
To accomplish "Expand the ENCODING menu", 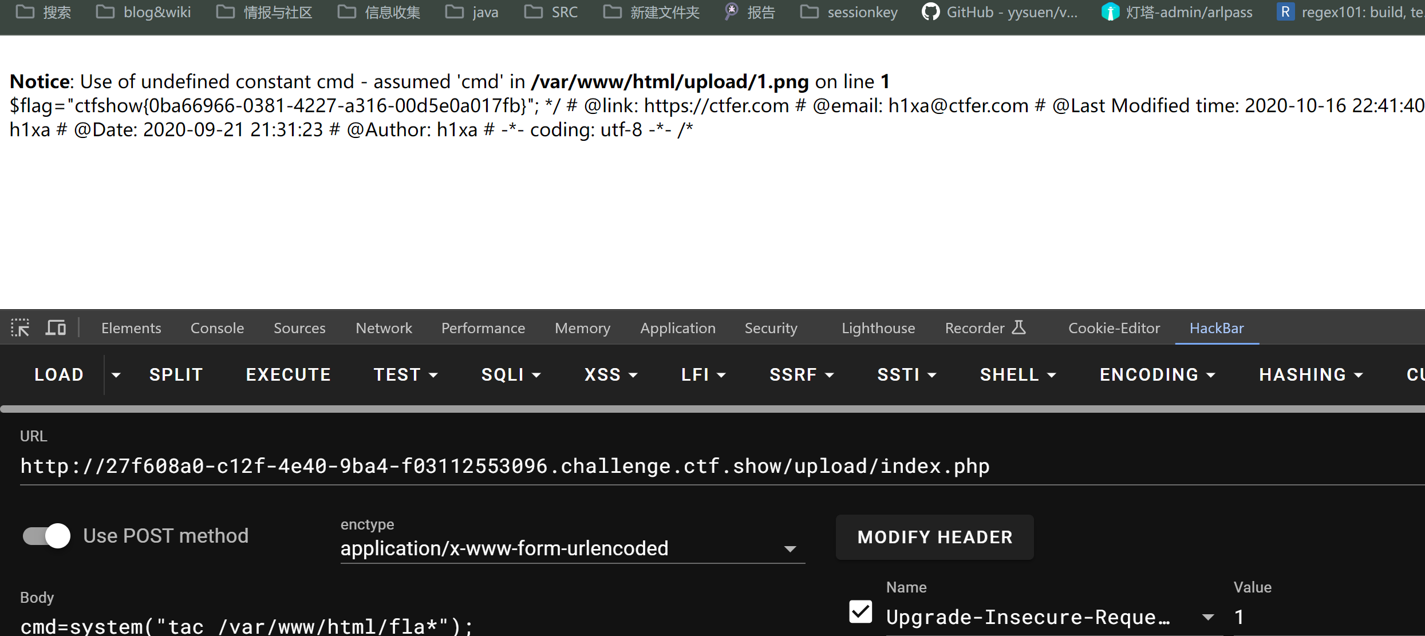I will pos(1158,375).
